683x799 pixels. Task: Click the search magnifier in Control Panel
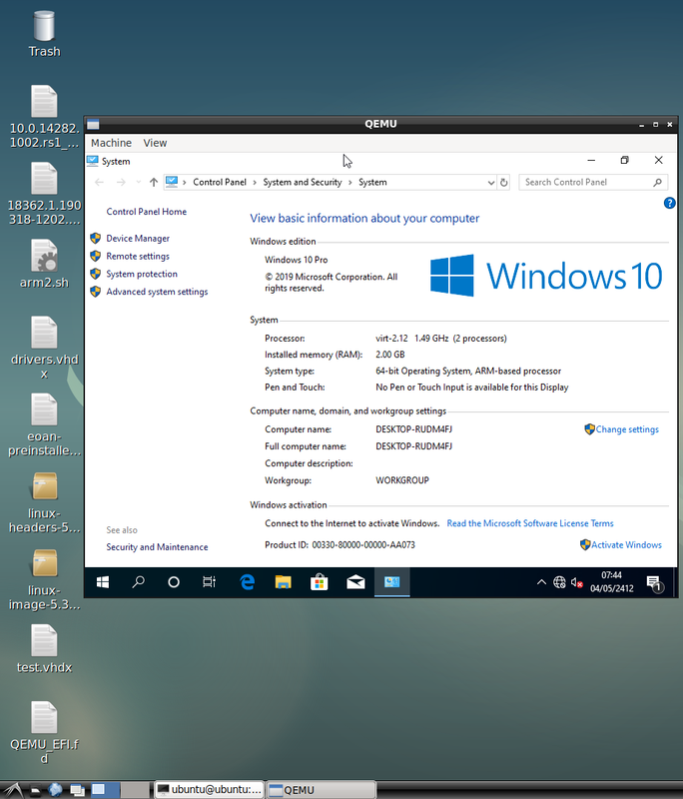[657, 182]
